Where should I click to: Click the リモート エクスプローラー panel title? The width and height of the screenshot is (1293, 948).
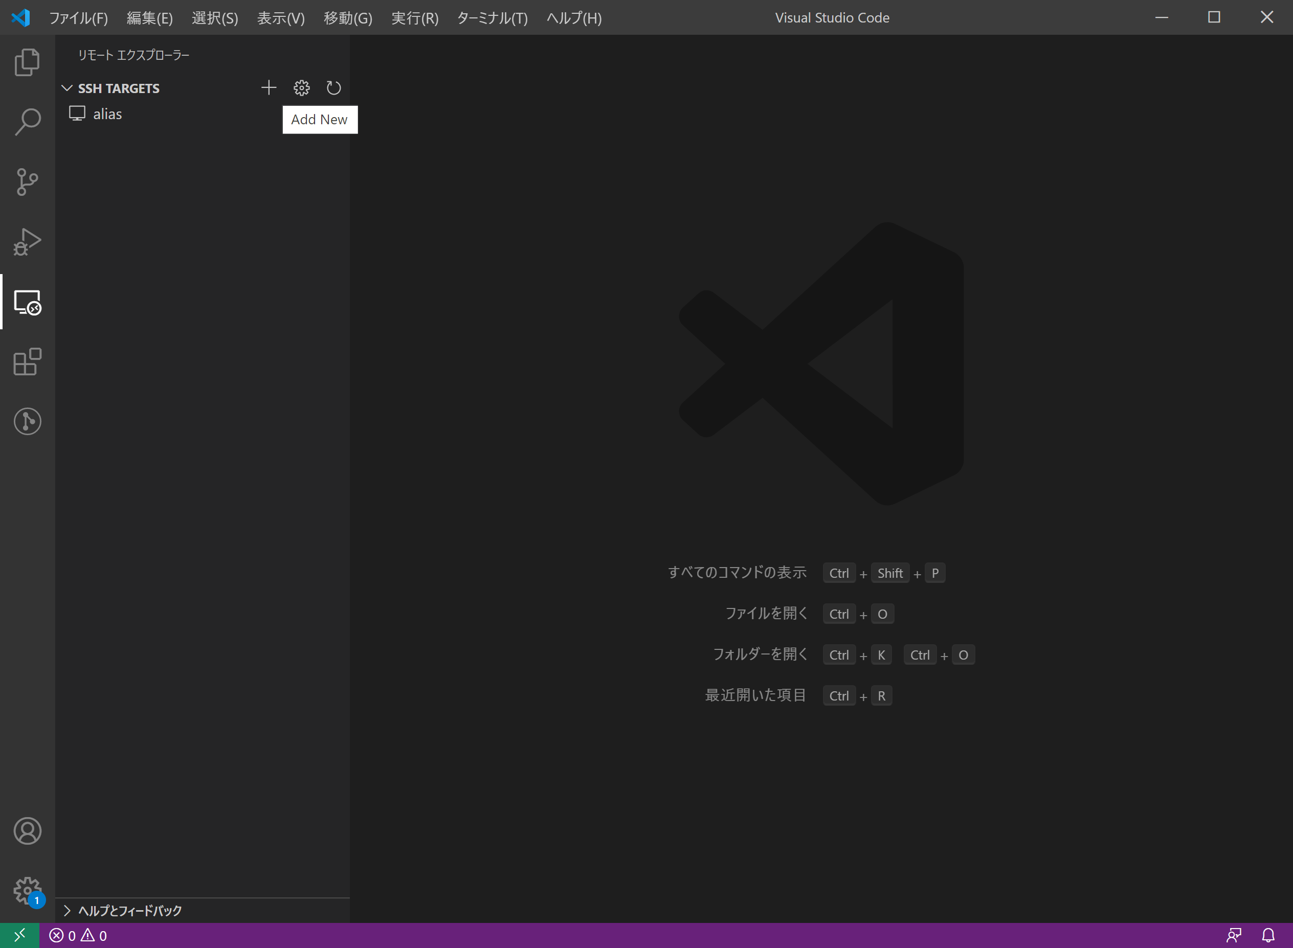(x=133, y=55)
